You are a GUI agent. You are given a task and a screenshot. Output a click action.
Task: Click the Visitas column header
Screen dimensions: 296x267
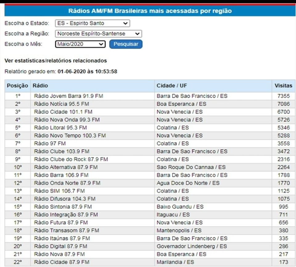tap(283, 86)
